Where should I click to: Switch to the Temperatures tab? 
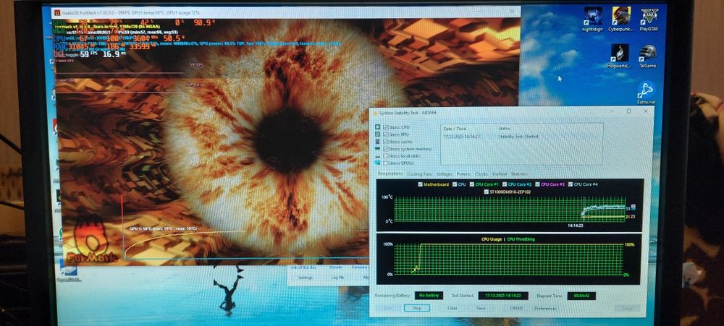tap(390, 174)
